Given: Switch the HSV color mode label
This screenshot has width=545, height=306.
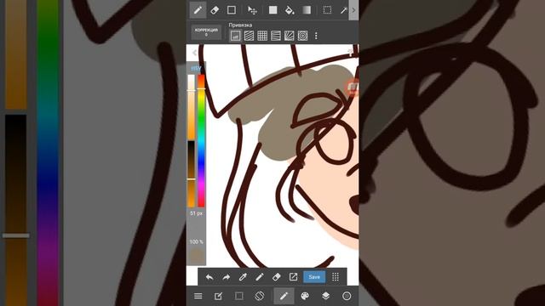Looking at the screenshot, I should click(x=196, y=68).
